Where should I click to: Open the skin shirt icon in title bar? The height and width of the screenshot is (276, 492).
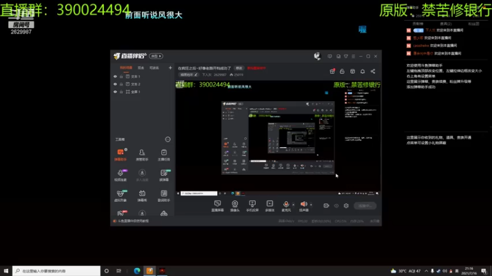346,56
